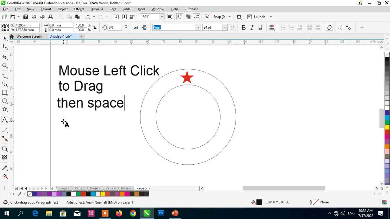
Task: Switch to the Welcome Screen tab
Action: pyautogui.click(x=29, y=36)
